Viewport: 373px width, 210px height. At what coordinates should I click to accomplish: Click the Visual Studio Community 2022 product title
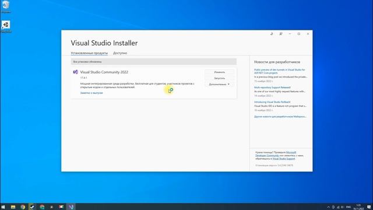pos(104,72)
